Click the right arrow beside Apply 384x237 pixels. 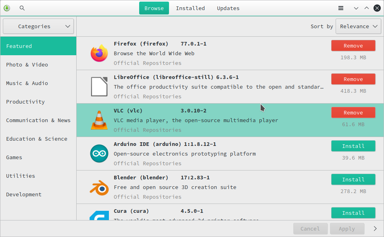[x=375, y=229]
